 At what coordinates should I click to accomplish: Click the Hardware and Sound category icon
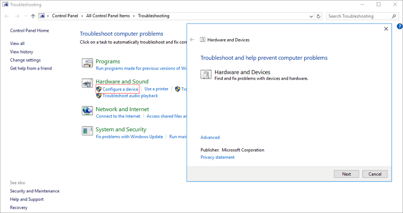coord(87,83)
